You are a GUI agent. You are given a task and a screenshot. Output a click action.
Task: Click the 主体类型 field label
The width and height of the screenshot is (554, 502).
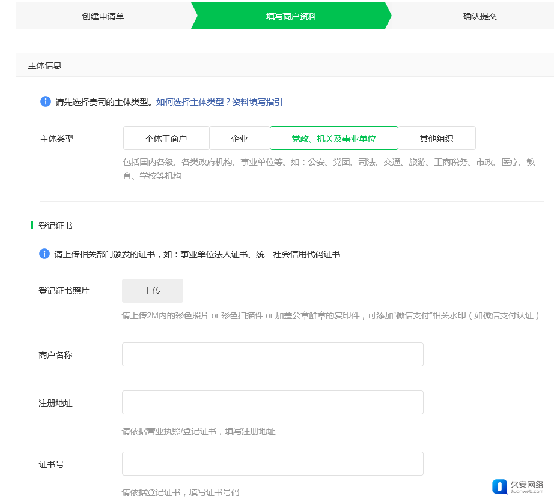56,139
